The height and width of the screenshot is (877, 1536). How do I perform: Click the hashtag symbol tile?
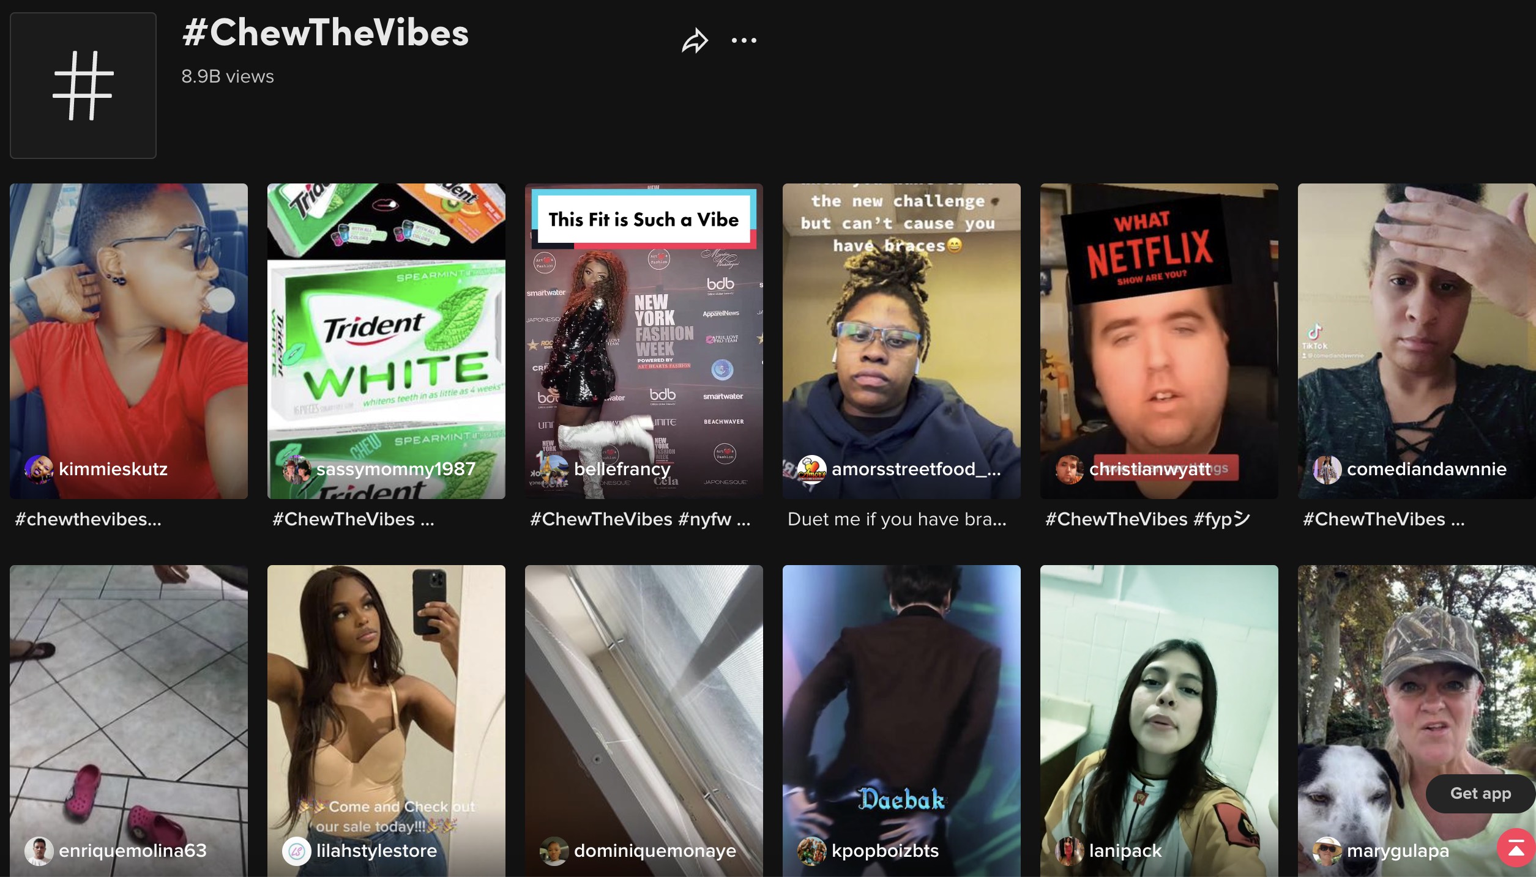[x=83, y=86]
